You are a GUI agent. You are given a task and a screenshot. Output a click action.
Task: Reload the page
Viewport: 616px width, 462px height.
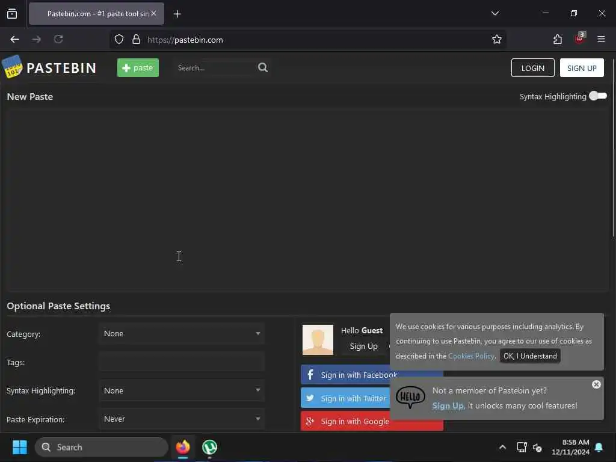tap(58, 39)
